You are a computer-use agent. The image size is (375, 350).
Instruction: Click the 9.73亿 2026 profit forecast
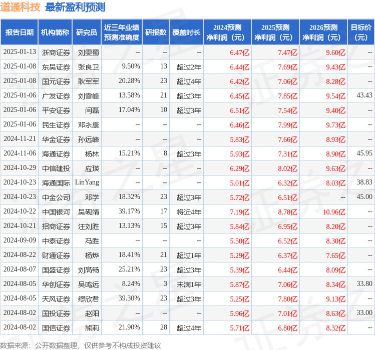[336, 125]
